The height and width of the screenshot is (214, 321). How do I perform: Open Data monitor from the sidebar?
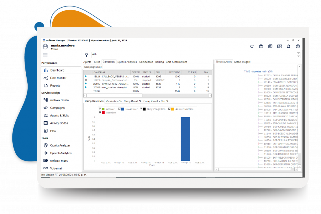58,78
